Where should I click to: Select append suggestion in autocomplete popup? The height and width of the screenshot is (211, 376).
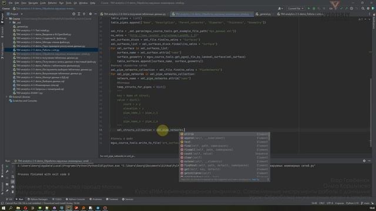pos(224,138)
